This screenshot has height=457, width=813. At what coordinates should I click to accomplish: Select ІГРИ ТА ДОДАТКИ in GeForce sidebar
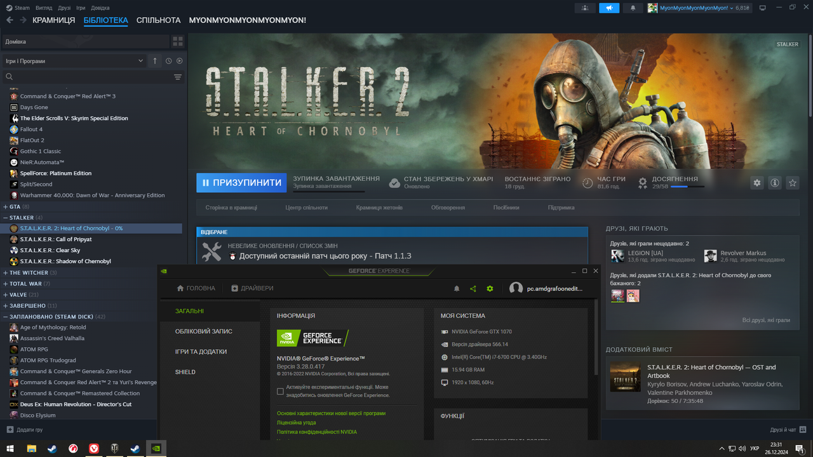[x=201, y=352]
